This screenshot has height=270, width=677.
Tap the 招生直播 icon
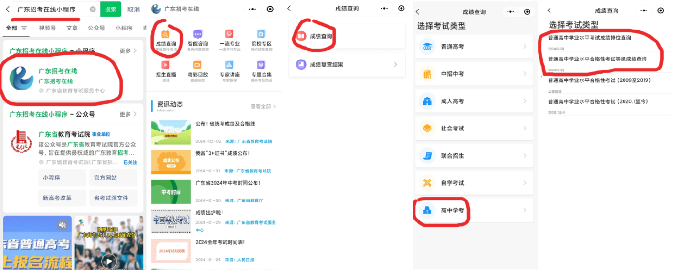click(x=166, y=65)
